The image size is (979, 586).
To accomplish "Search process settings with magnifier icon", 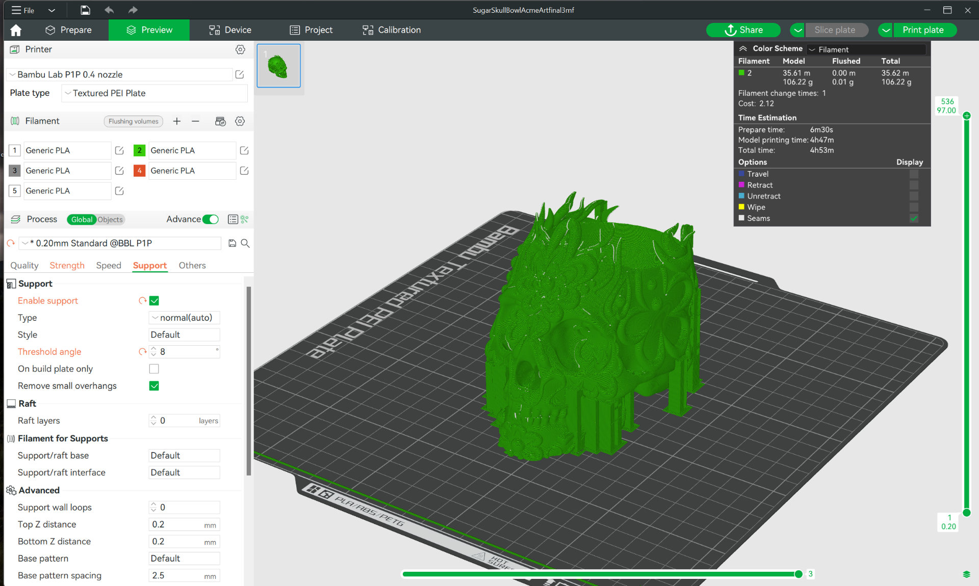I will pyautogui.click(x=245, y=243).
